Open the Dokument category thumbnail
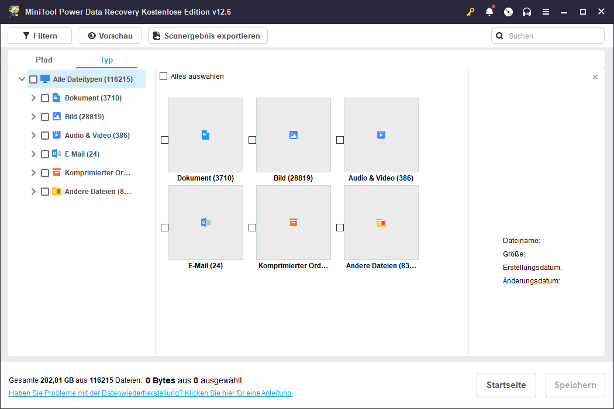The width and height of the screenshot is (614, 409). [205, 135]
